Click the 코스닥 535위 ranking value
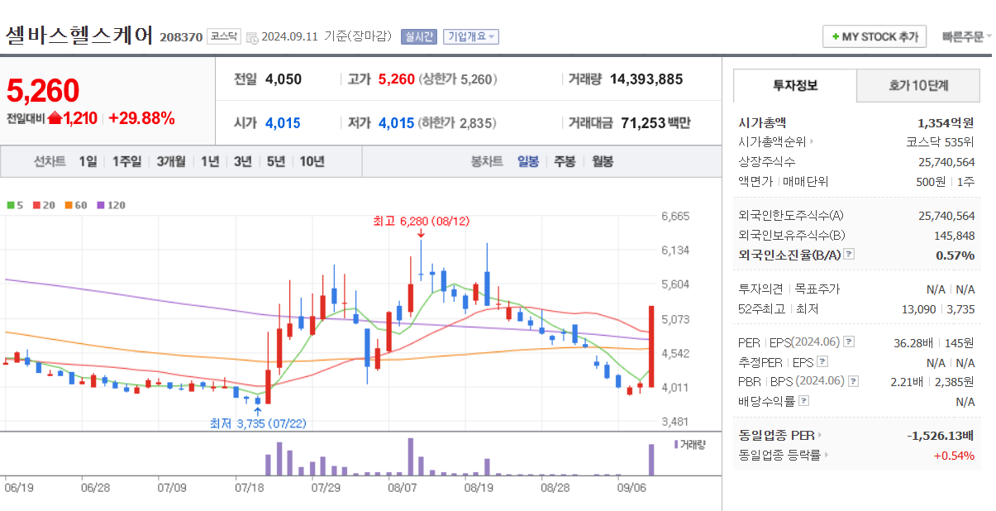The image size is (996, 511). point(941,141)
